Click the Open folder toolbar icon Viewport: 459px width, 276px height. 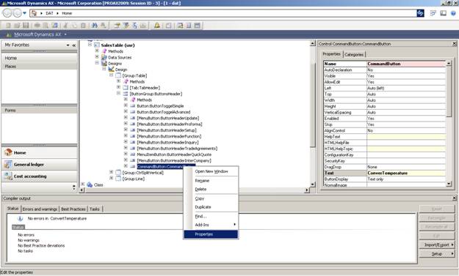17,26
